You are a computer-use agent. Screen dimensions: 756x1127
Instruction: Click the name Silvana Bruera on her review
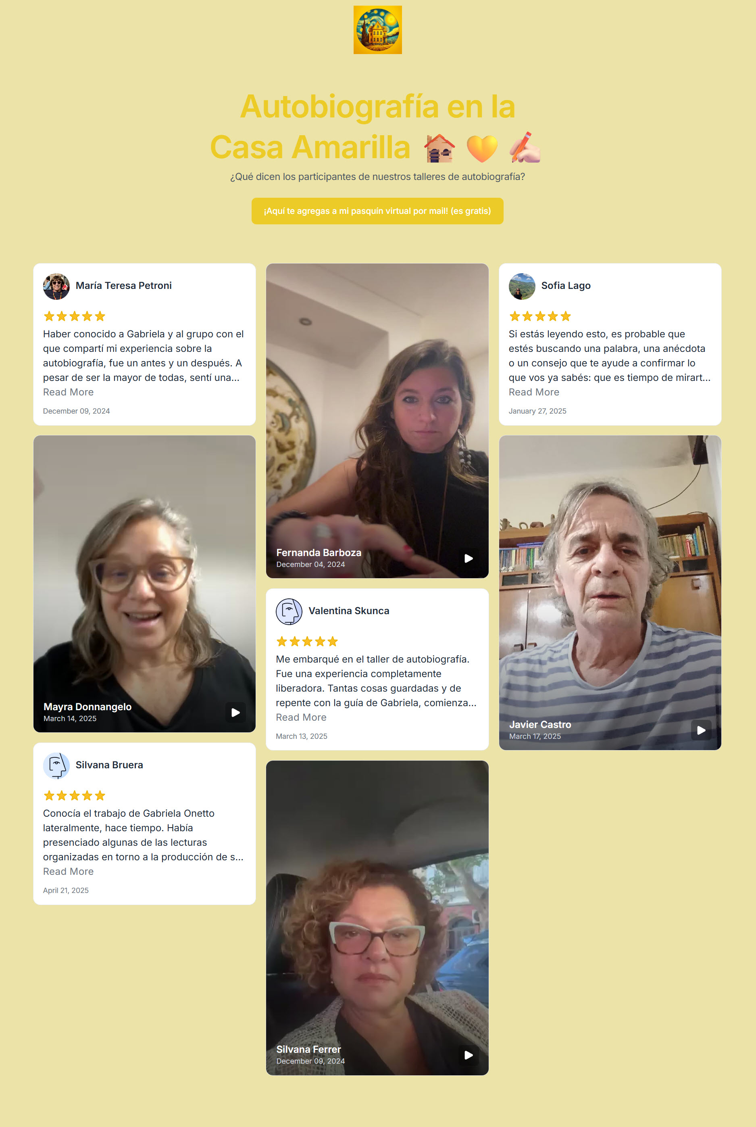109,765
